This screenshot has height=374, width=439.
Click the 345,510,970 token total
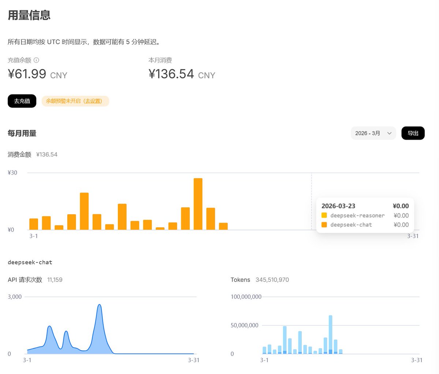pyautogui.click(x=272, y=280)
